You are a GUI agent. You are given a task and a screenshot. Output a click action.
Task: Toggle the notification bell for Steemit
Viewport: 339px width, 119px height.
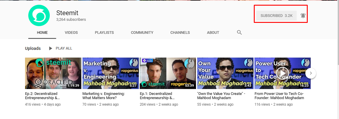303,15
